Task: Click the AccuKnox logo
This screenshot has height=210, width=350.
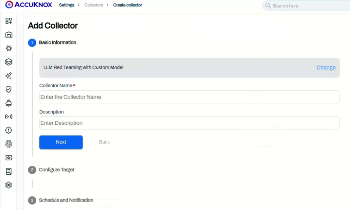Action: (x=28, y=5)
